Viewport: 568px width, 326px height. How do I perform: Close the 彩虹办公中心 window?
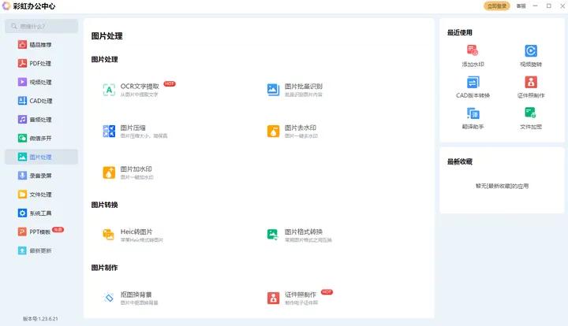pos(562,6)
